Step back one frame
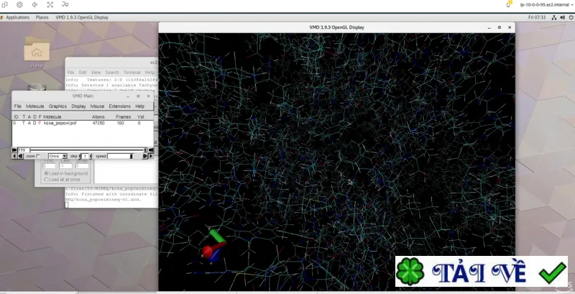 (x=21, y=156)
